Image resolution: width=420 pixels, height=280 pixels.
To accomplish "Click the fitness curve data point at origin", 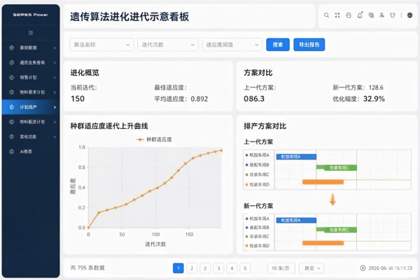I will pyautogui.click(x=89, y=227).
